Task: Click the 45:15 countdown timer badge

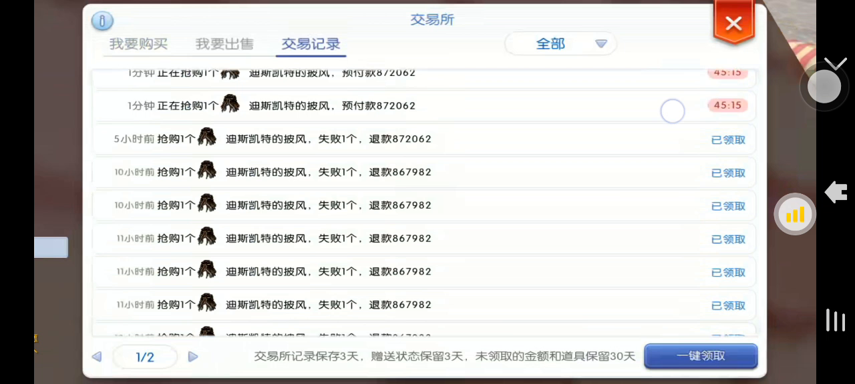Action: (727, 105)
